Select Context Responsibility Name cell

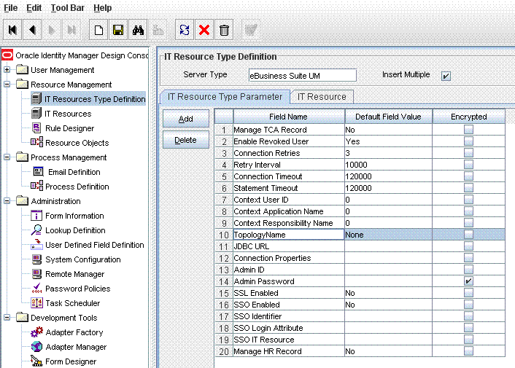289,223
